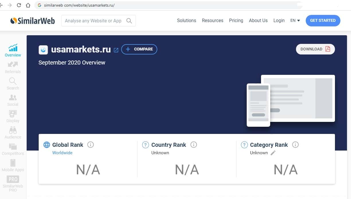Image resolution: width=351 pixels, height=199 pixels.
Task: Go to Search section in sidebar
Action: (13, 81)
